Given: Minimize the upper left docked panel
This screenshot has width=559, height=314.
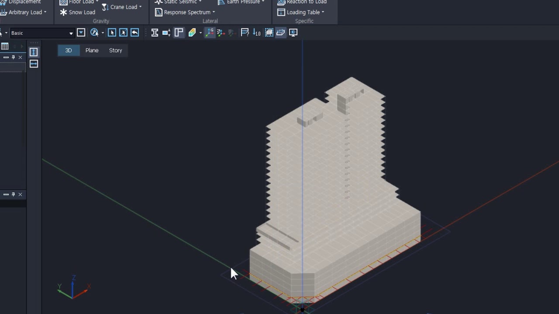Looking at the screenshot, I should (6, 57).
